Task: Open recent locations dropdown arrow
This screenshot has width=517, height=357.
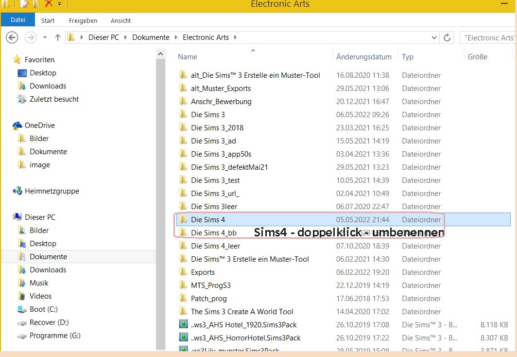Action: (45, 37)
